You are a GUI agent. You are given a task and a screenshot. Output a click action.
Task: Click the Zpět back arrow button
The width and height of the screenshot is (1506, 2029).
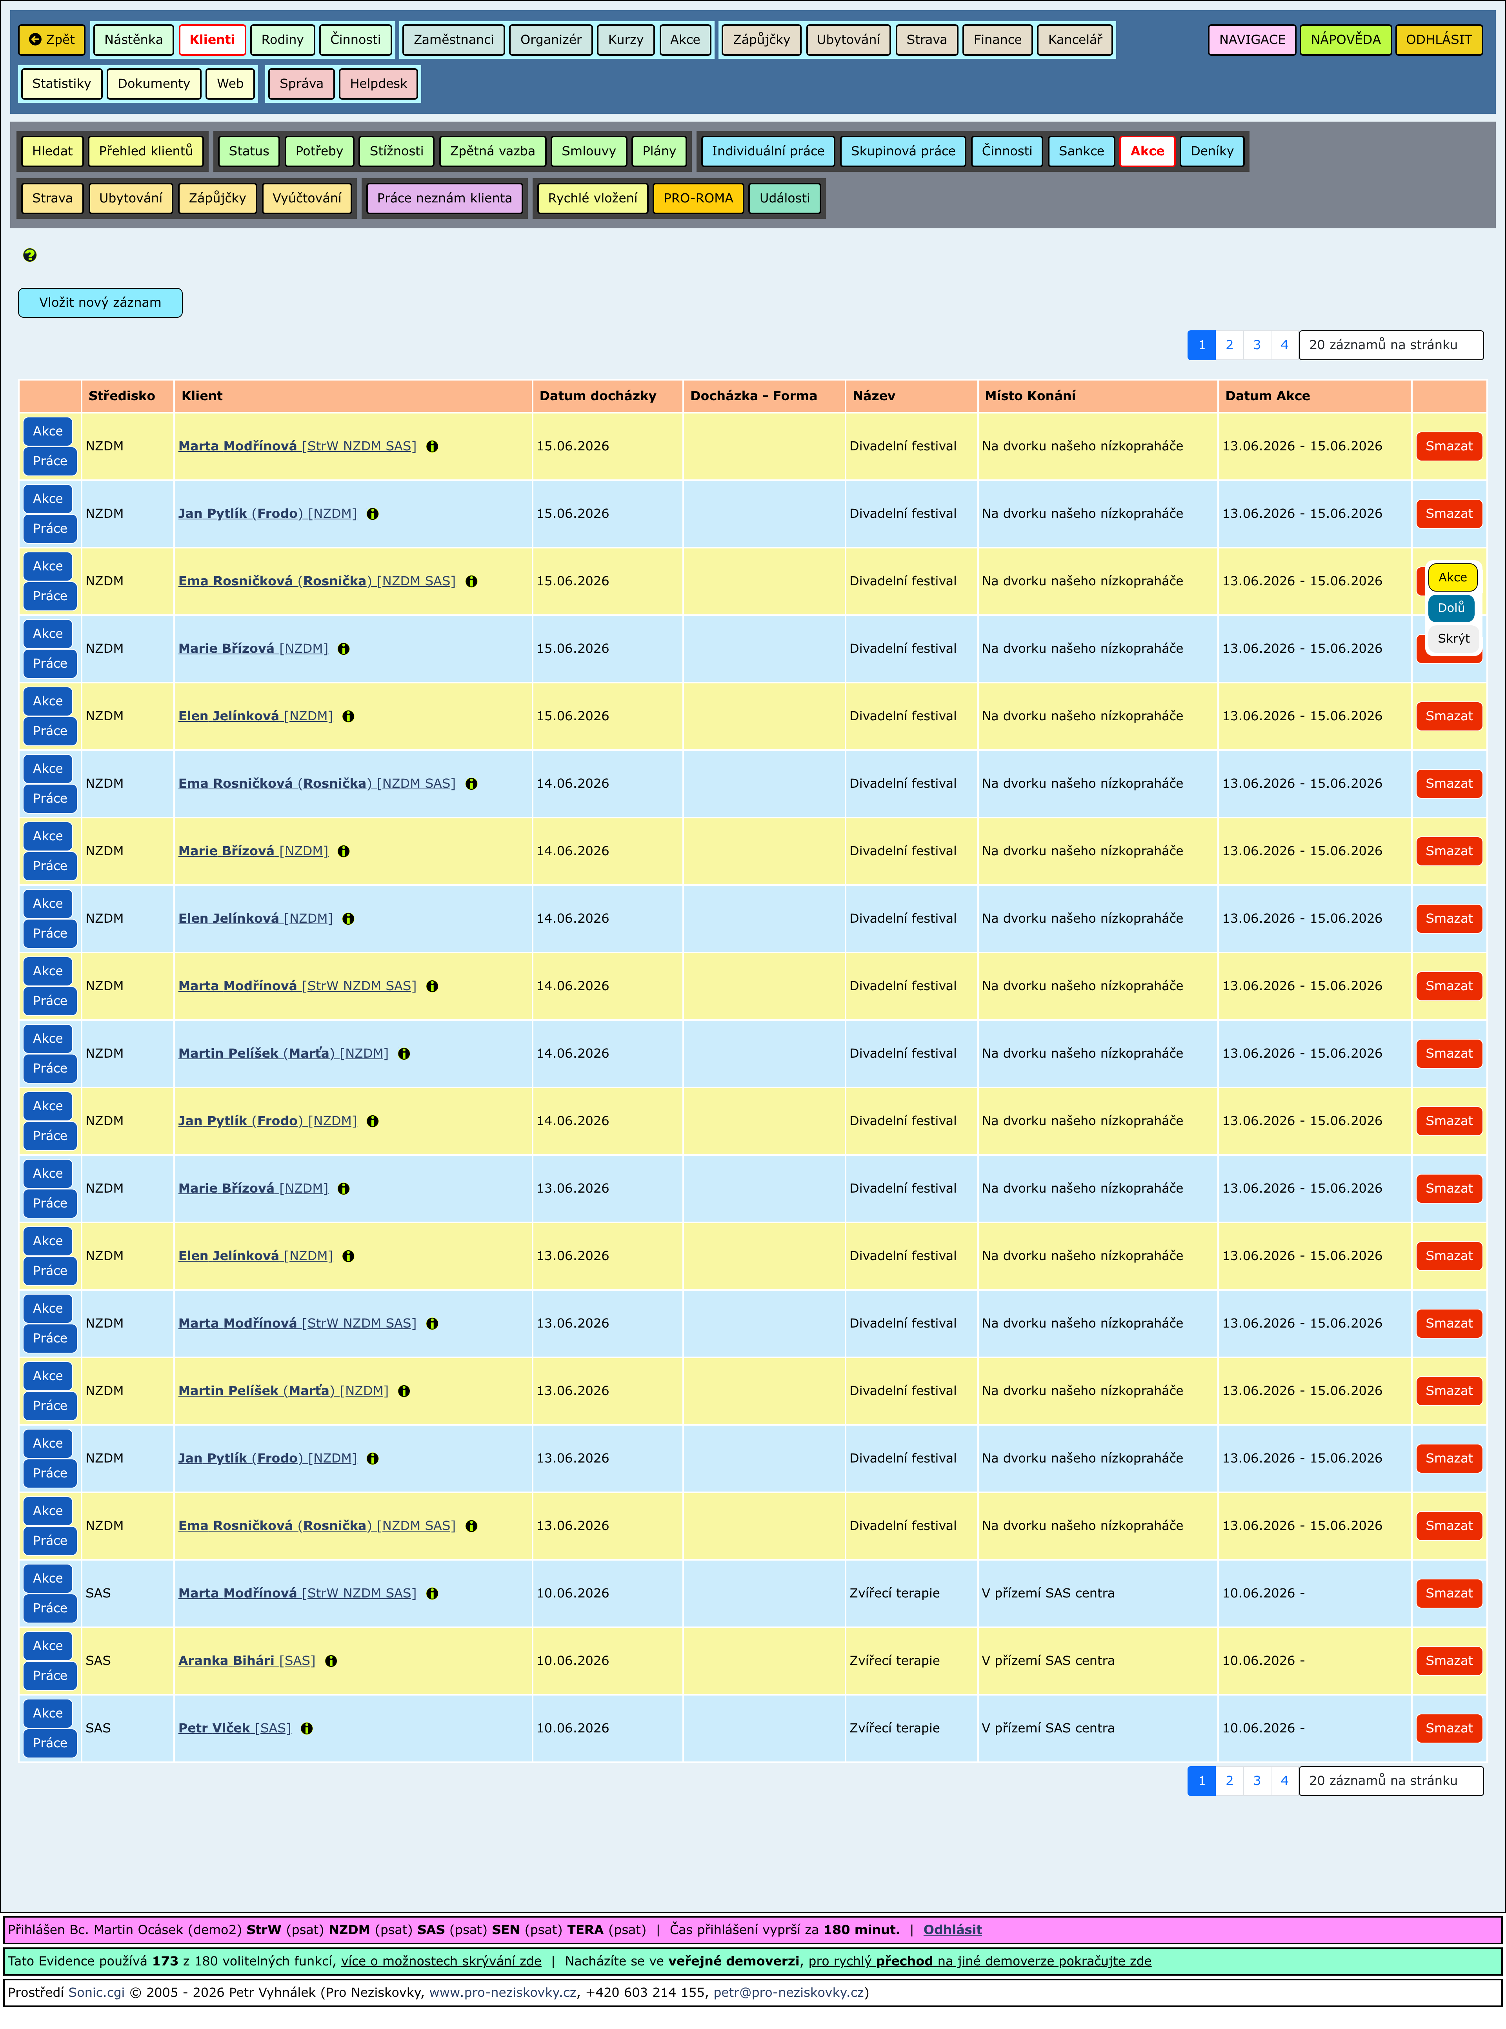(52, 39)
